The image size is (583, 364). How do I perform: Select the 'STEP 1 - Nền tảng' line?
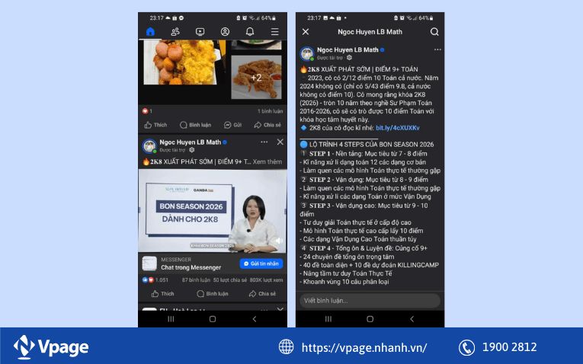click(x=364, y=153)
